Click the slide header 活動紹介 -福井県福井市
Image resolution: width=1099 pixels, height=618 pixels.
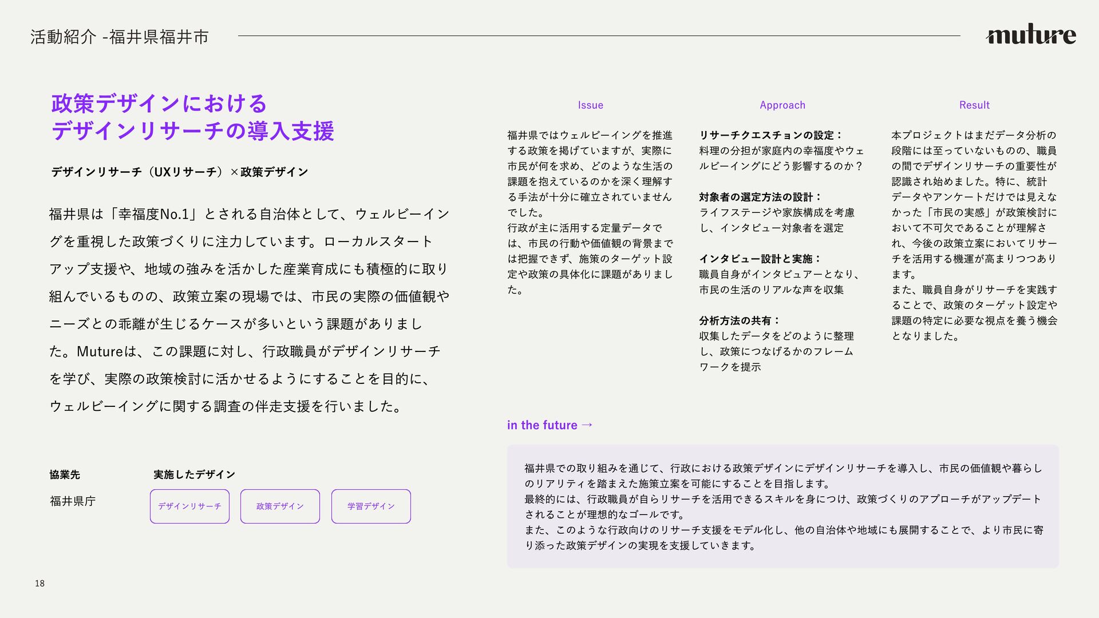(120, 37)
